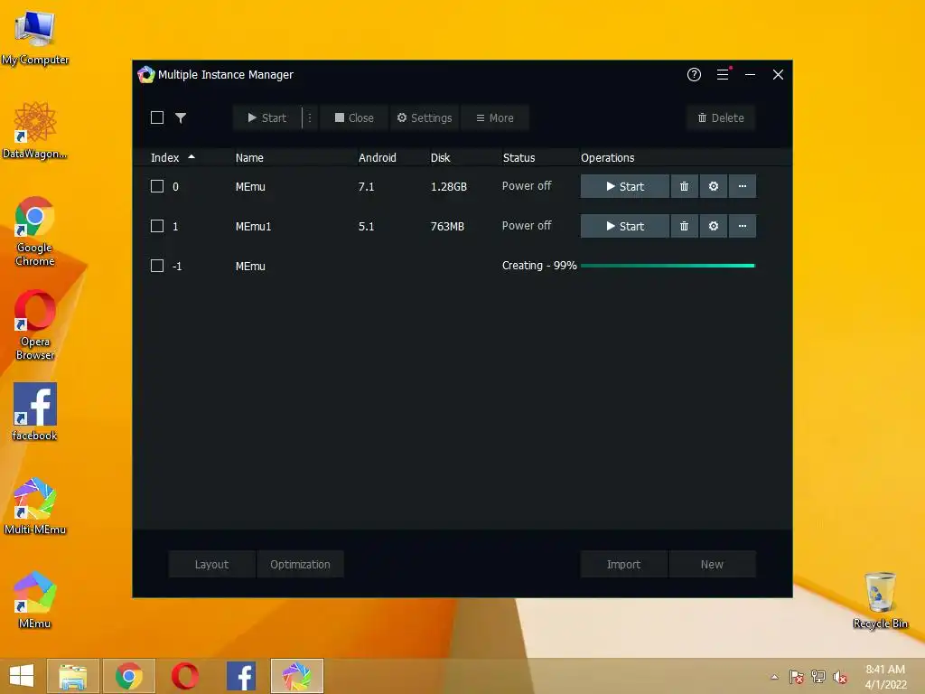Click the Disk column header
Screen dimensions: 925x694
tap(440, 157)
